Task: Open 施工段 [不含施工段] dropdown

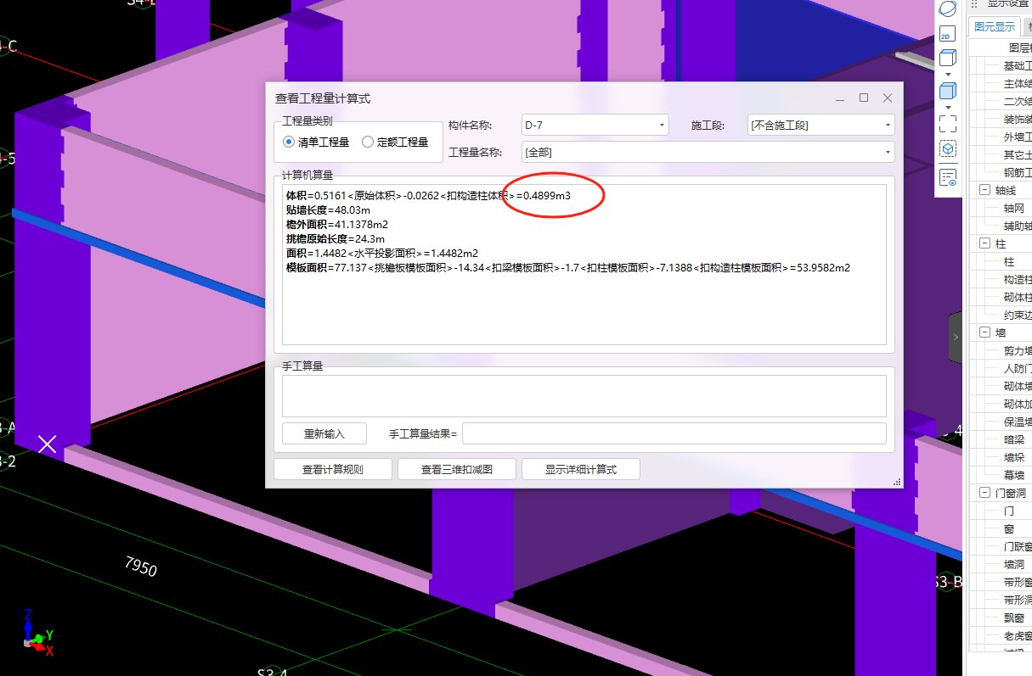Action: click(x=821, y=126)
